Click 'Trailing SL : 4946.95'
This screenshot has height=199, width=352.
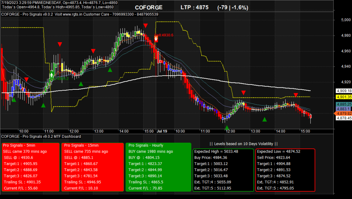(82, 182)
